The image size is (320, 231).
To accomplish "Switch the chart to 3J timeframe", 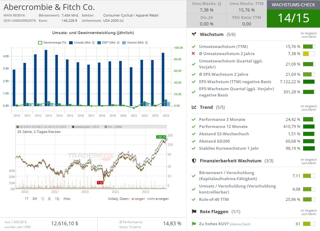I will [49, 199].
